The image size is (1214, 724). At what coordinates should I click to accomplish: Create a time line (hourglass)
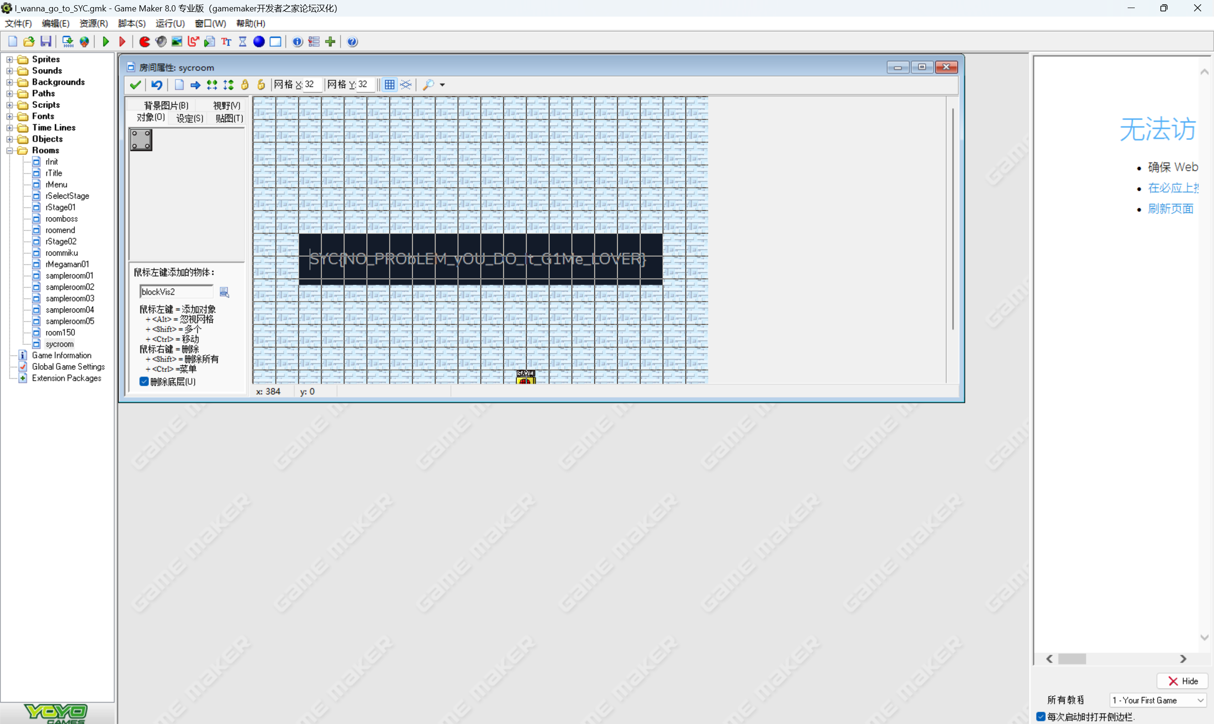(x=243, y=42)
